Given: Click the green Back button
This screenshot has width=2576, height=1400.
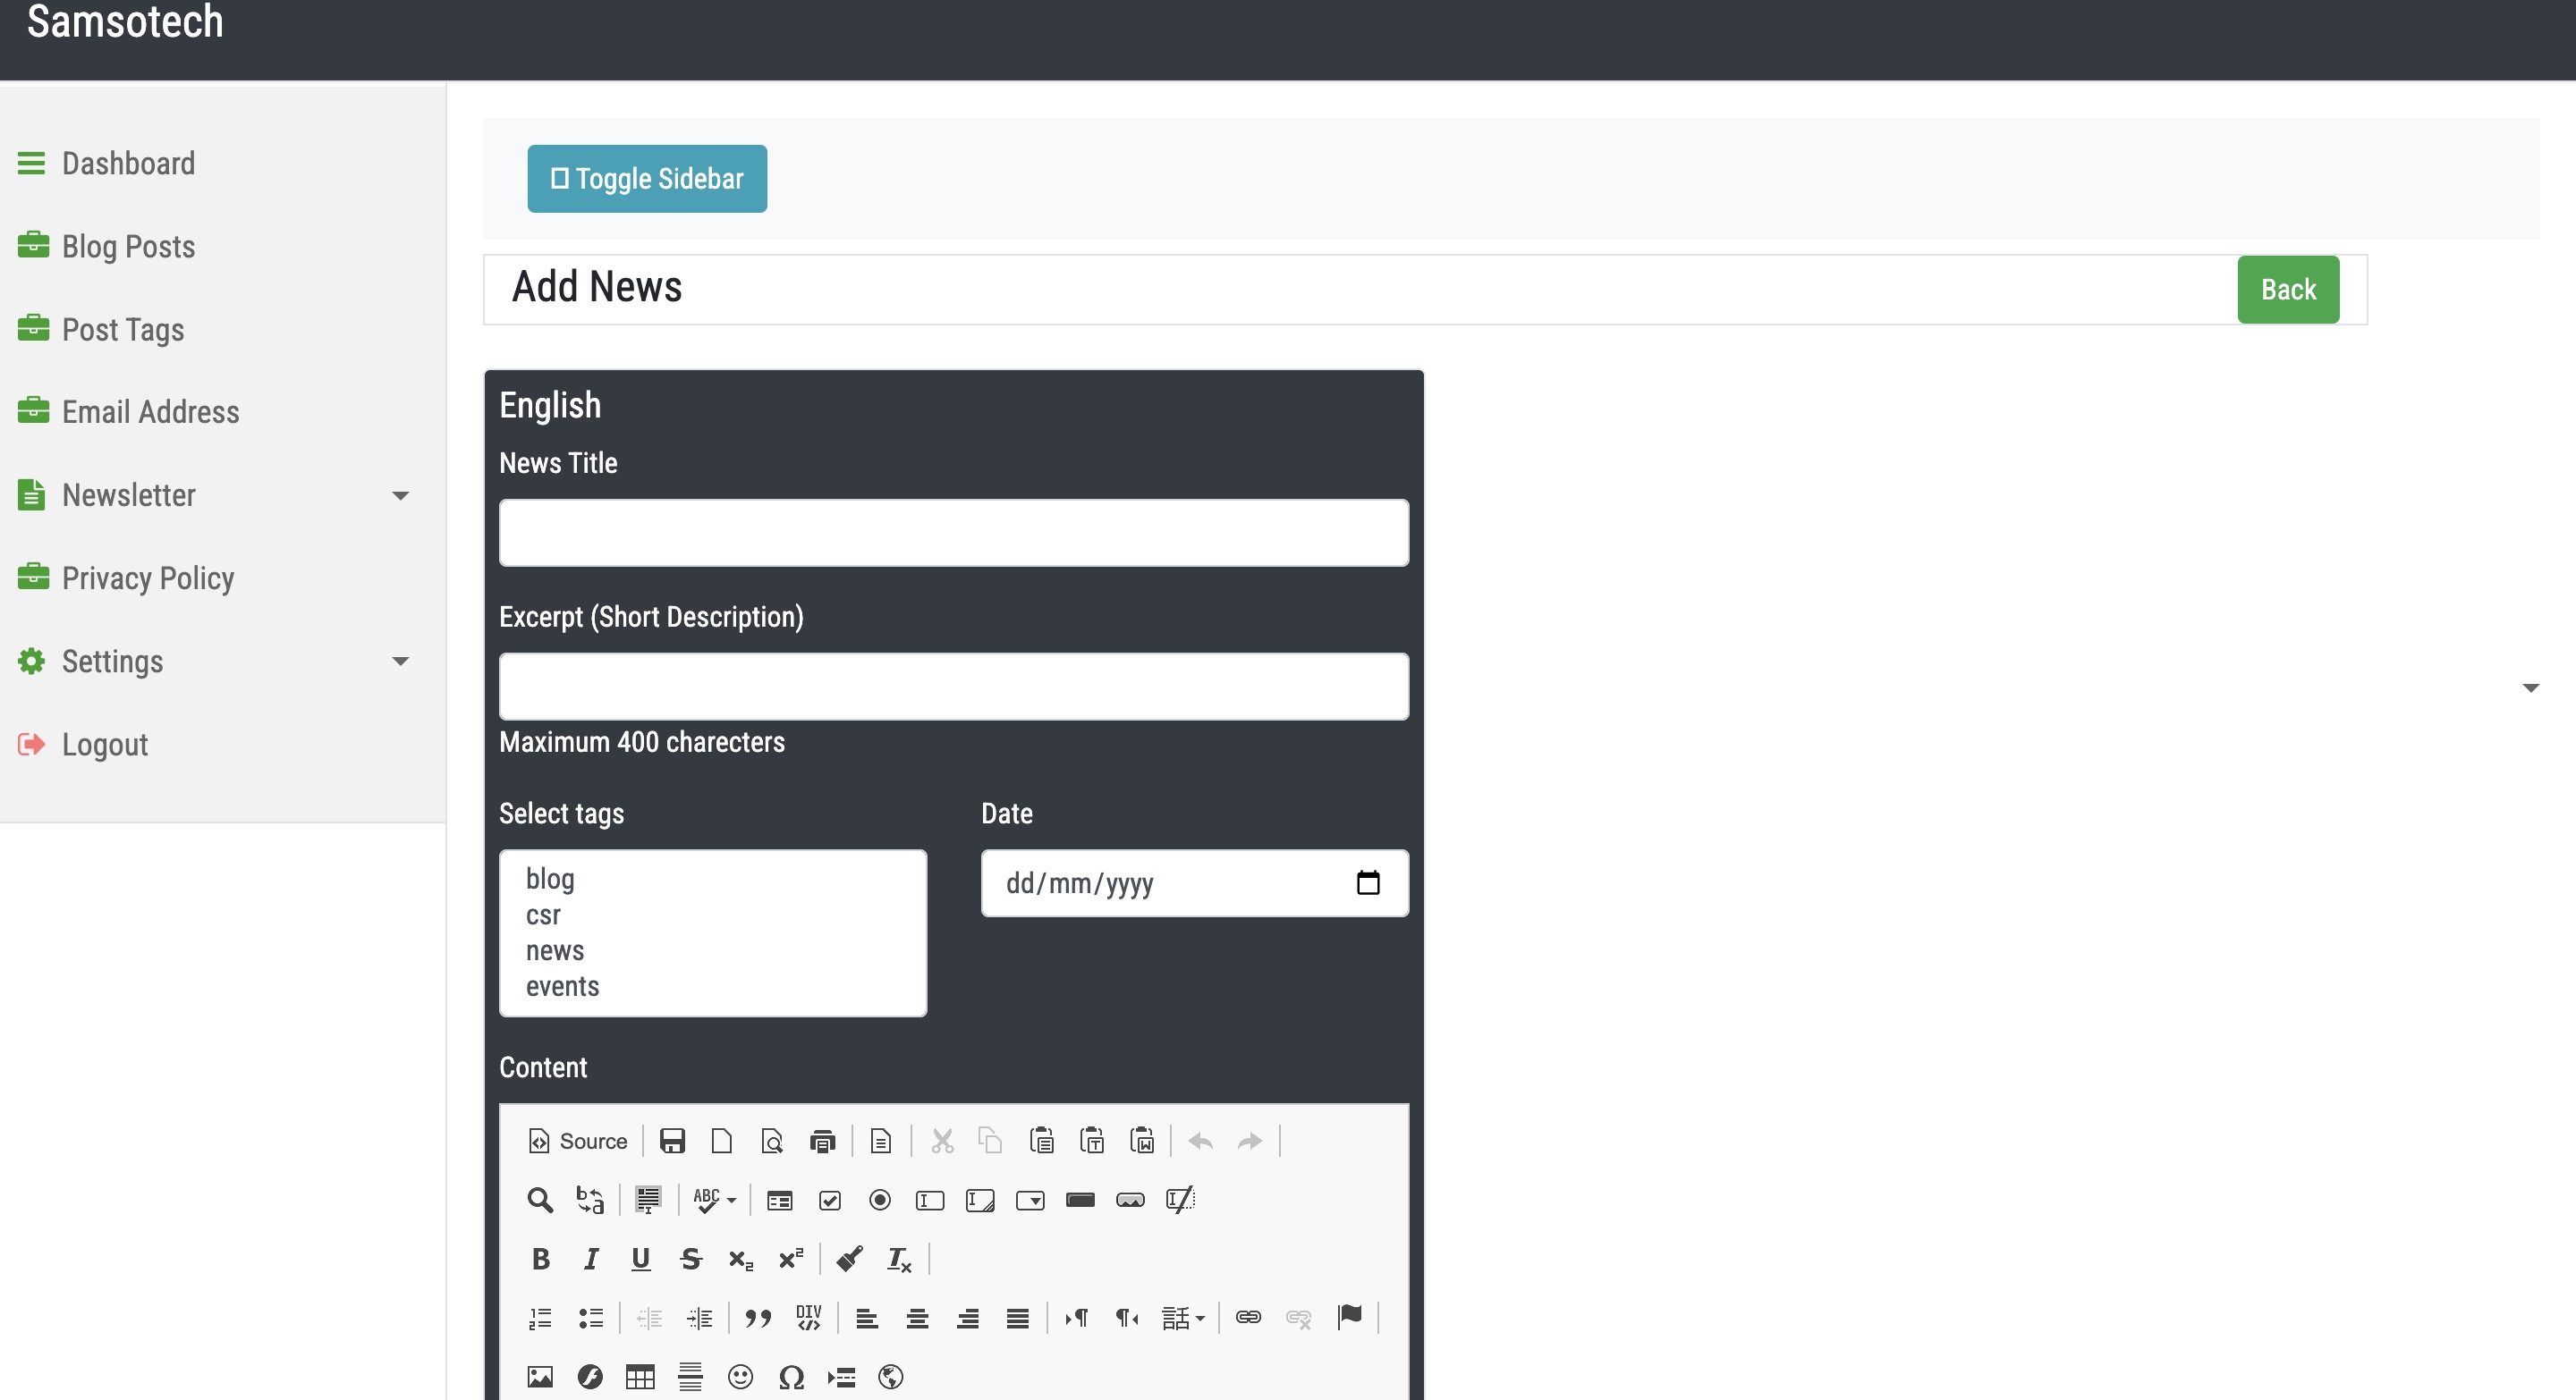Looking at the screenshot, I should pyautogui.click(x=2287, y=290).
